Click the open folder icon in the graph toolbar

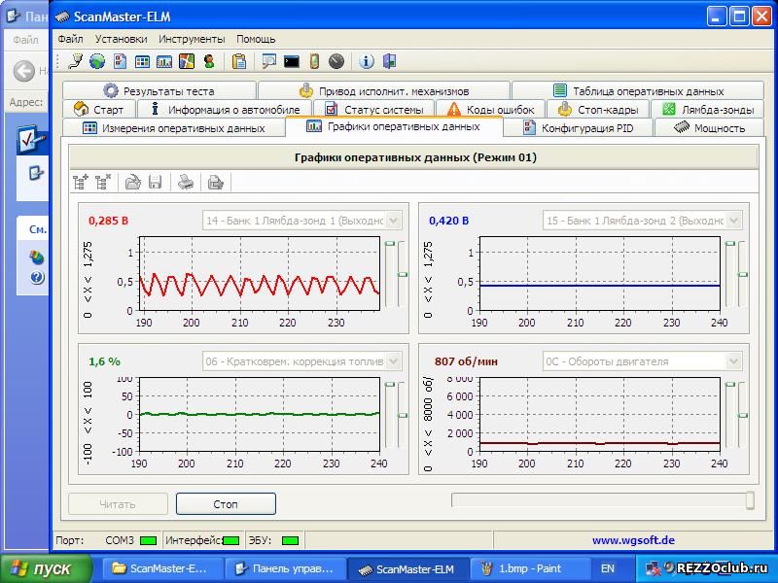pos(132,183)
